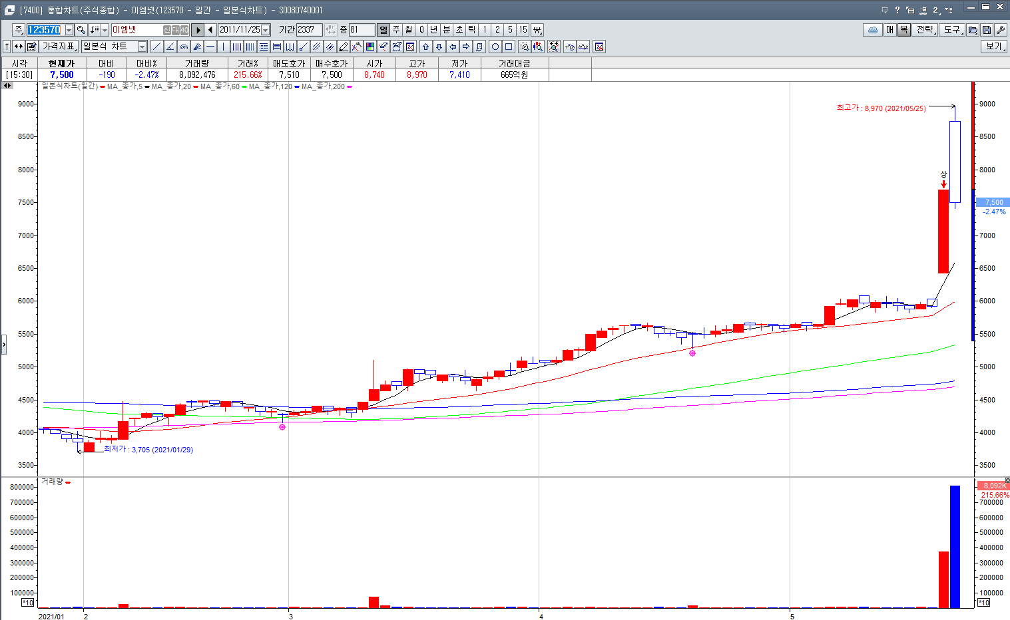Screen dimensions: 1010x620
Task: Click the 기간 period input 2337
Action: click(310, 30)
